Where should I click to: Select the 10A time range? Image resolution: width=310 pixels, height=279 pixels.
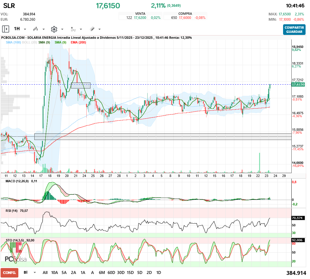(x=54, y=272)
